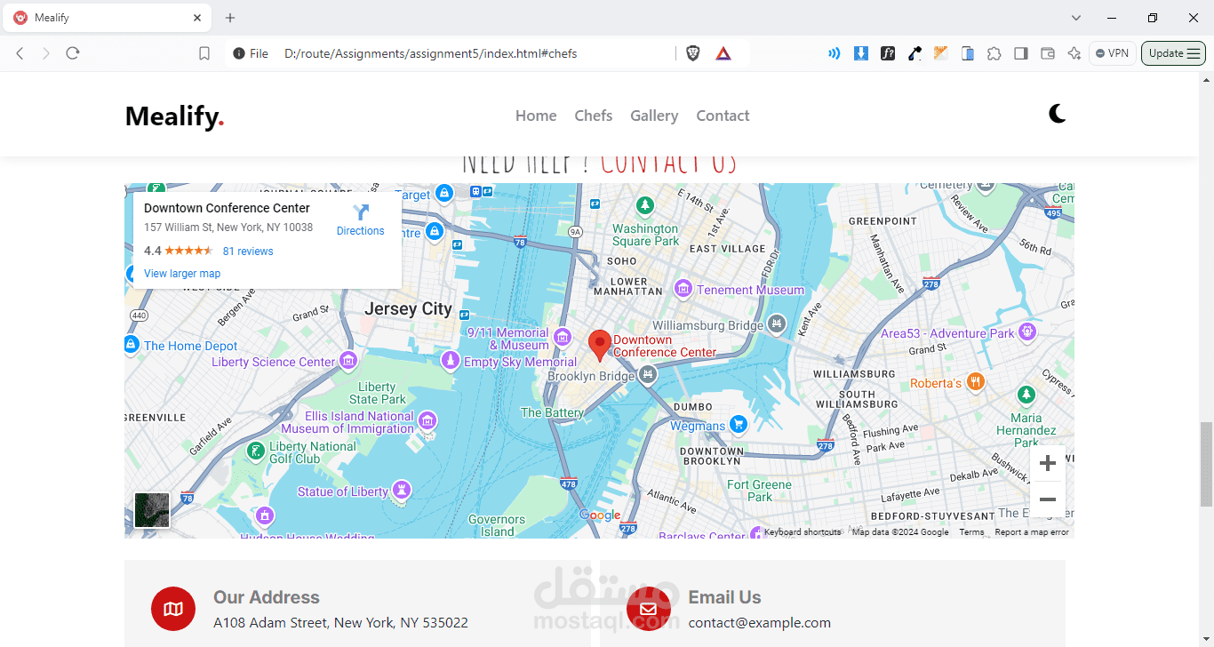Click the Ellis Island museum marker

(x=427, y=420)
